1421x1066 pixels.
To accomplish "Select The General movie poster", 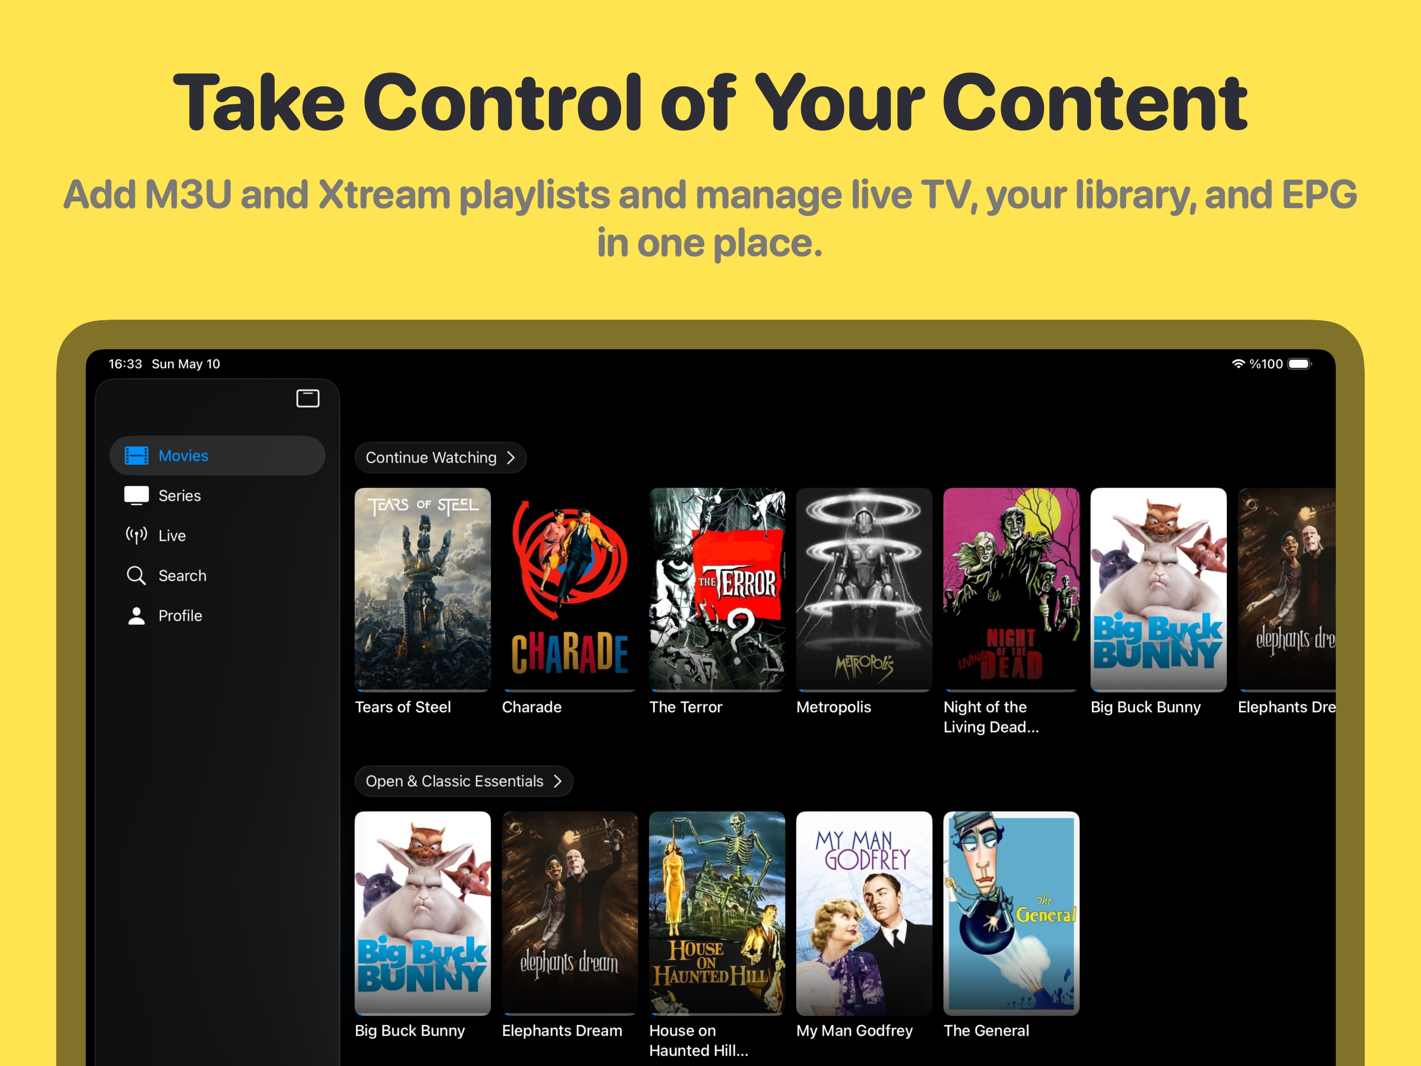I will tap(1011, 913).
